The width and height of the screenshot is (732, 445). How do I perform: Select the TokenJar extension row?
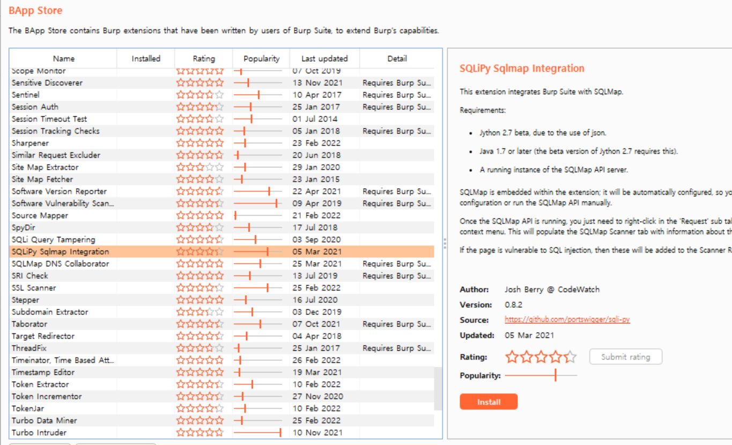point(222,408)
